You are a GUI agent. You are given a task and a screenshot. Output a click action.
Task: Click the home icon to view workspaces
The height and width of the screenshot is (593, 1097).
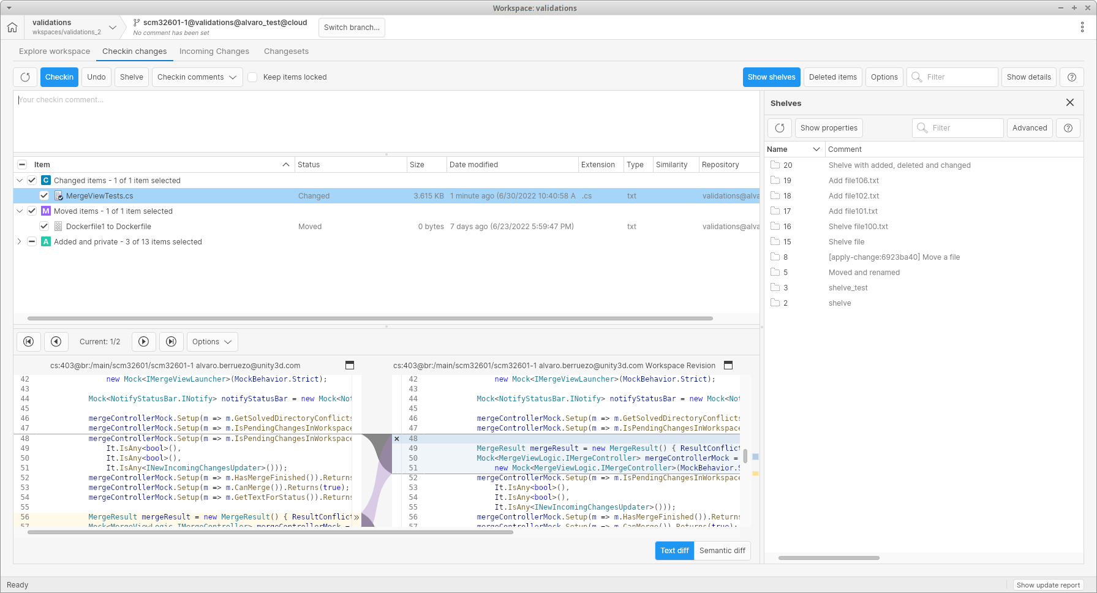tap(12, 27)
